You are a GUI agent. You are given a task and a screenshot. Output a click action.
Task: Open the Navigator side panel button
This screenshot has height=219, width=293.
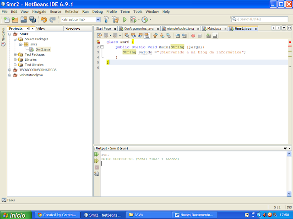pyautogui.click(x=3, y=37)
